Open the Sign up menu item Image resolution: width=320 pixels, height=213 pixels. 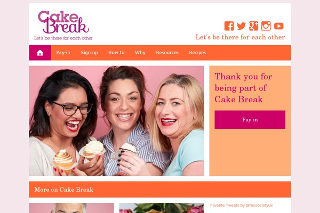(x=89, y=53)
